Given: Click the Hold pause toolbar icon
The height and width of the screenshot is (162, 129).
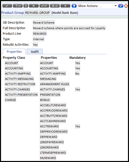Looking at the screenshot, I should pyautogui.click(x=26, y=6).
